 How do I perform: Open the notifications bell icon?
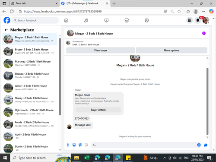tap(198, 20)
